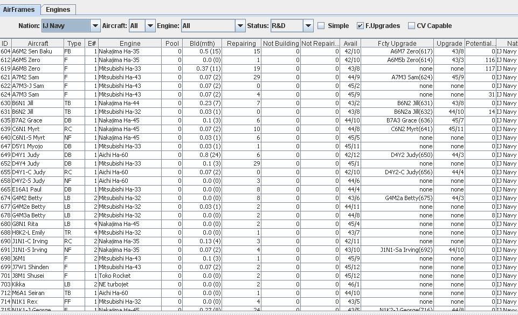Click the E# column header
The image size is (518, 315).
click(92, 43)
